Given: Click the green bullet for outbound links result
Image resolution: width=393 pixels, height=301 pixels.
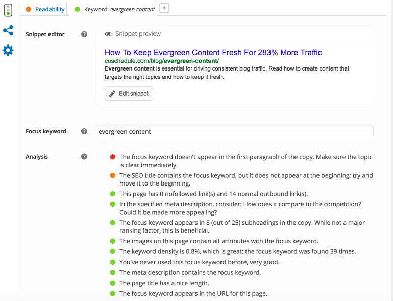Looking at the screenshot, I should pyautogui.click(x=112, y=194).
